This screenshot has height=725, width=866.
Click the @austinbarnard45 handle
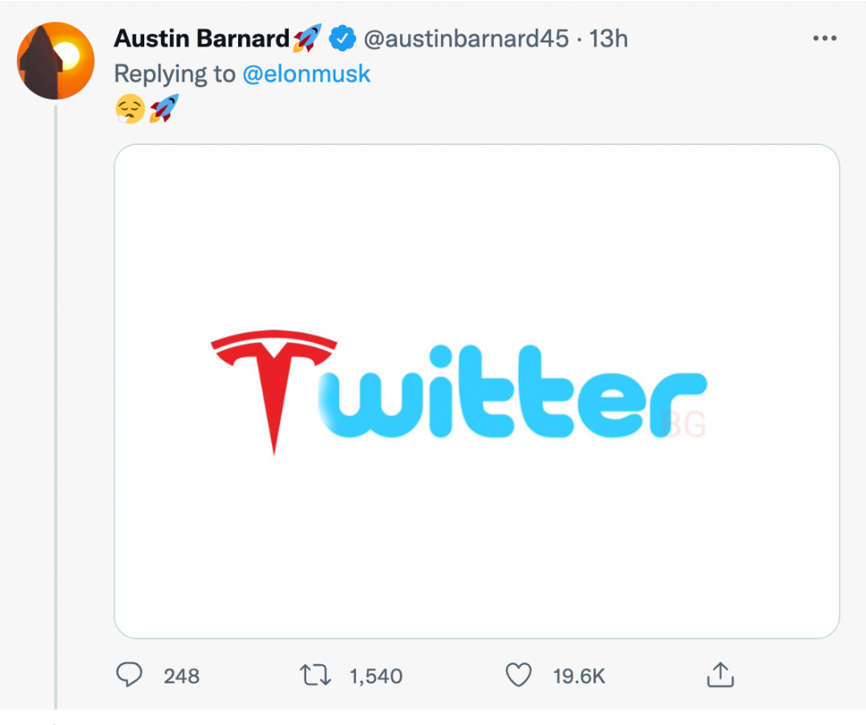(x=466, y=38)
